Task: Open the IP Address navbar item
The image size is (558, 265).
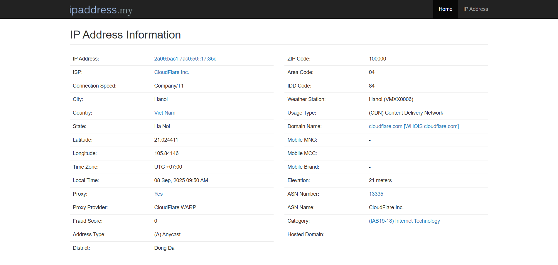Action: [x=476, y=9]
